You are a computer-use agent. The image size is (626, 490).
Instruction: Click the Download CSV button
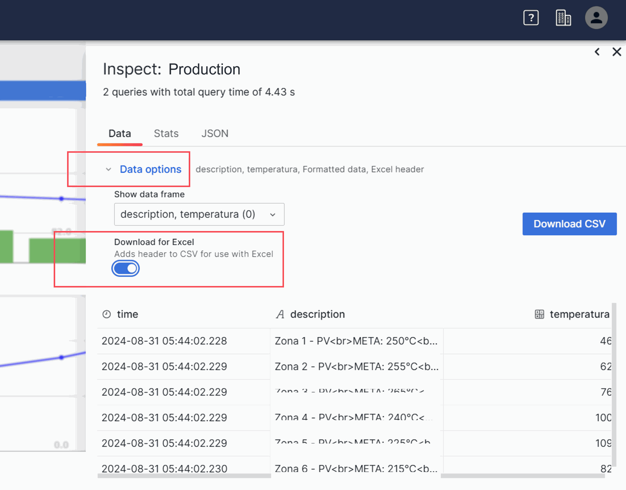(x=569, y=224)
